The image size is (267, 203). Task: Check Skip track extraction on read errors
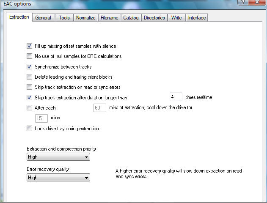click(x=29, y=87)
